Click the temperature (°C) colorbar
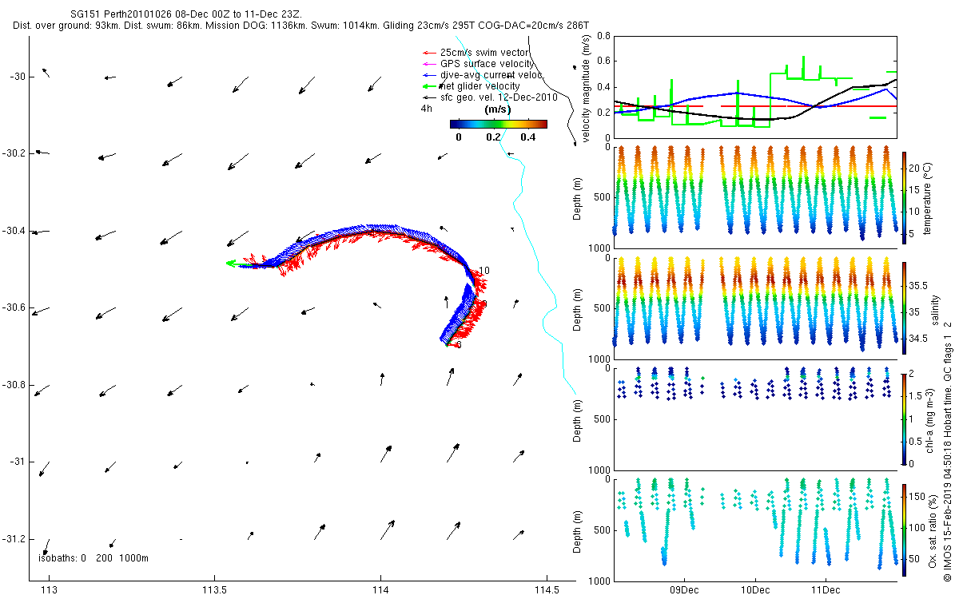 click(x=904, y=197)
